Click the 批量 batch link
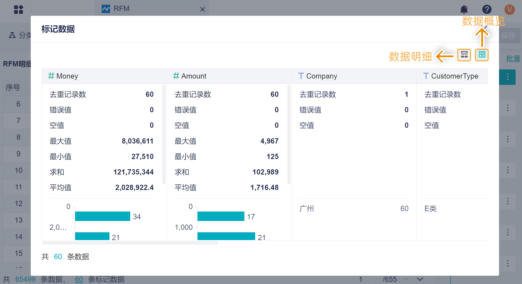The width and height of the screenshot is (522, 284). [513, 59]
